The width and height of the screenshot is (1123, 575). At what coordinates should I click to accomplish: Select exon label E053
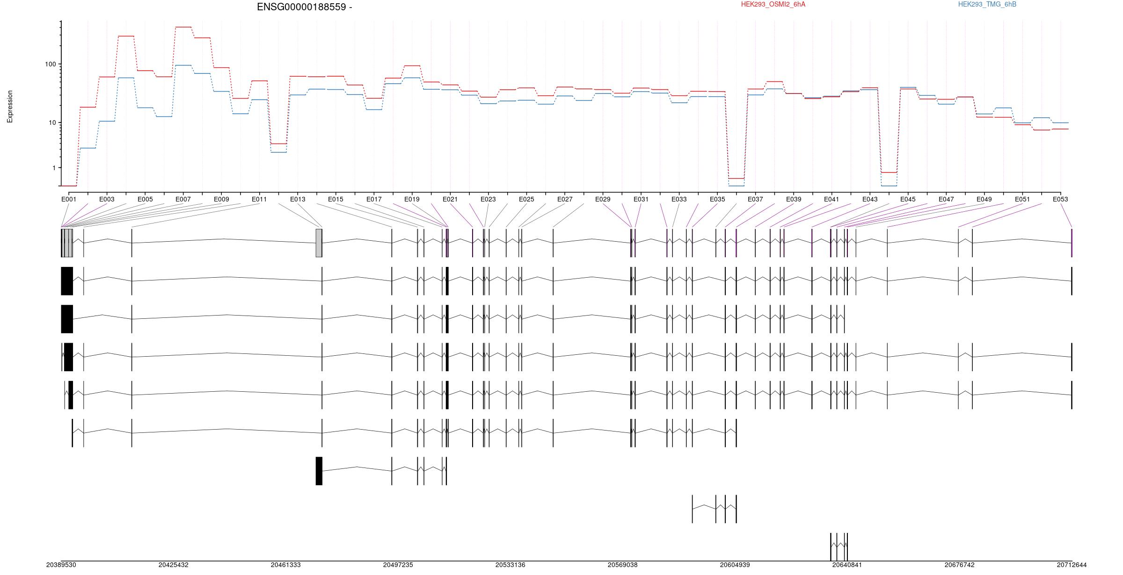tap(1060, 199)
